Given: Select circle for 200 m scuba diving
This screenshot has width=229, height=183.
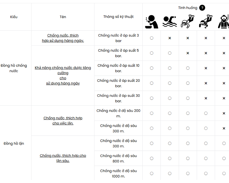Looking at the screenshot, I should pos(206,113).
